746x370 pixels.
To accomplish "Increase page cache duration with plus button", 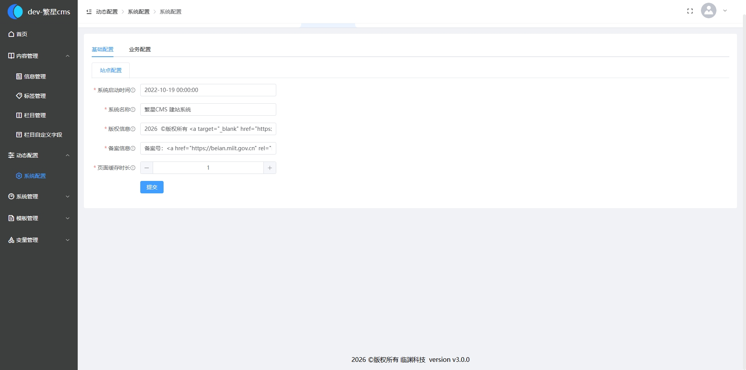I will coord(270,168).
